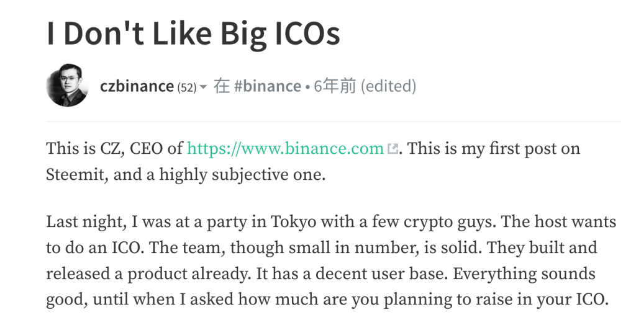Viewport: 636px width, 315px height.
Task: Click the reputation score (52)
Action: tap(187, 87)
